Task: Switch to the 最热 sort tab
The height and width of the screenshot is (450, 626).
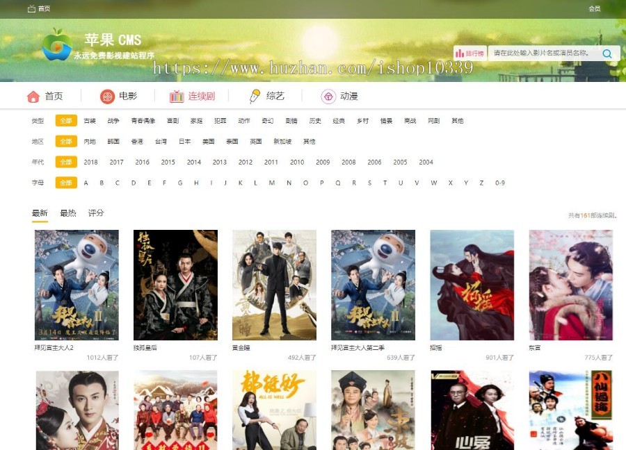Action: [x=68, y=213]
